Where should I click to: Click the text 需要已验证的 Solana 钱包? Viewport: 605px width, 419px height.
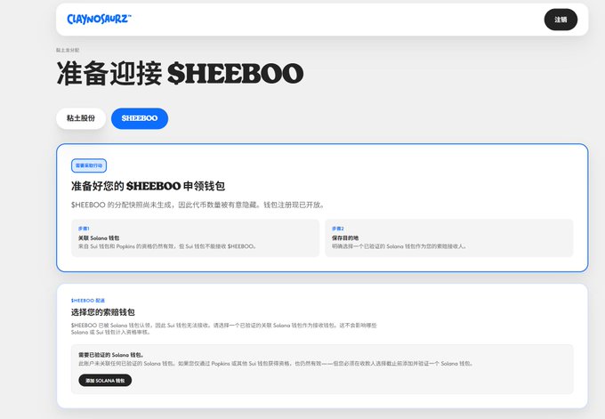pyautogui.click(x=111, y=355)
